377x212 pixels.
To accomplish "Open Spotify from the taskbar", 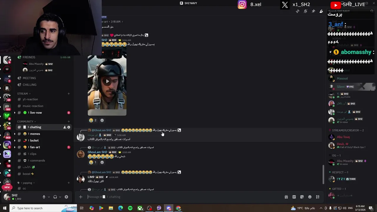I will tap(130, 208).
